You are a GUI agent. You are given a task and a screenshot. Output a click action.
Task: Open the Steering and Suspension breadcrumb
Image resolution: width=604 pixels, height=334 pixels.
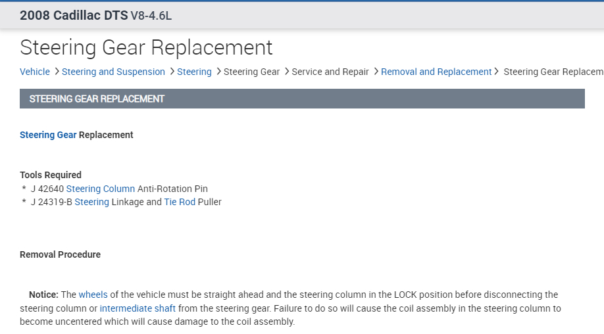(x=113, y=72)
